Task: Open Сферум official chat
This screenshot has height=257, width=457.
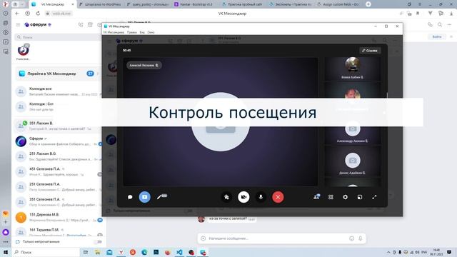Action: [58, 141]
